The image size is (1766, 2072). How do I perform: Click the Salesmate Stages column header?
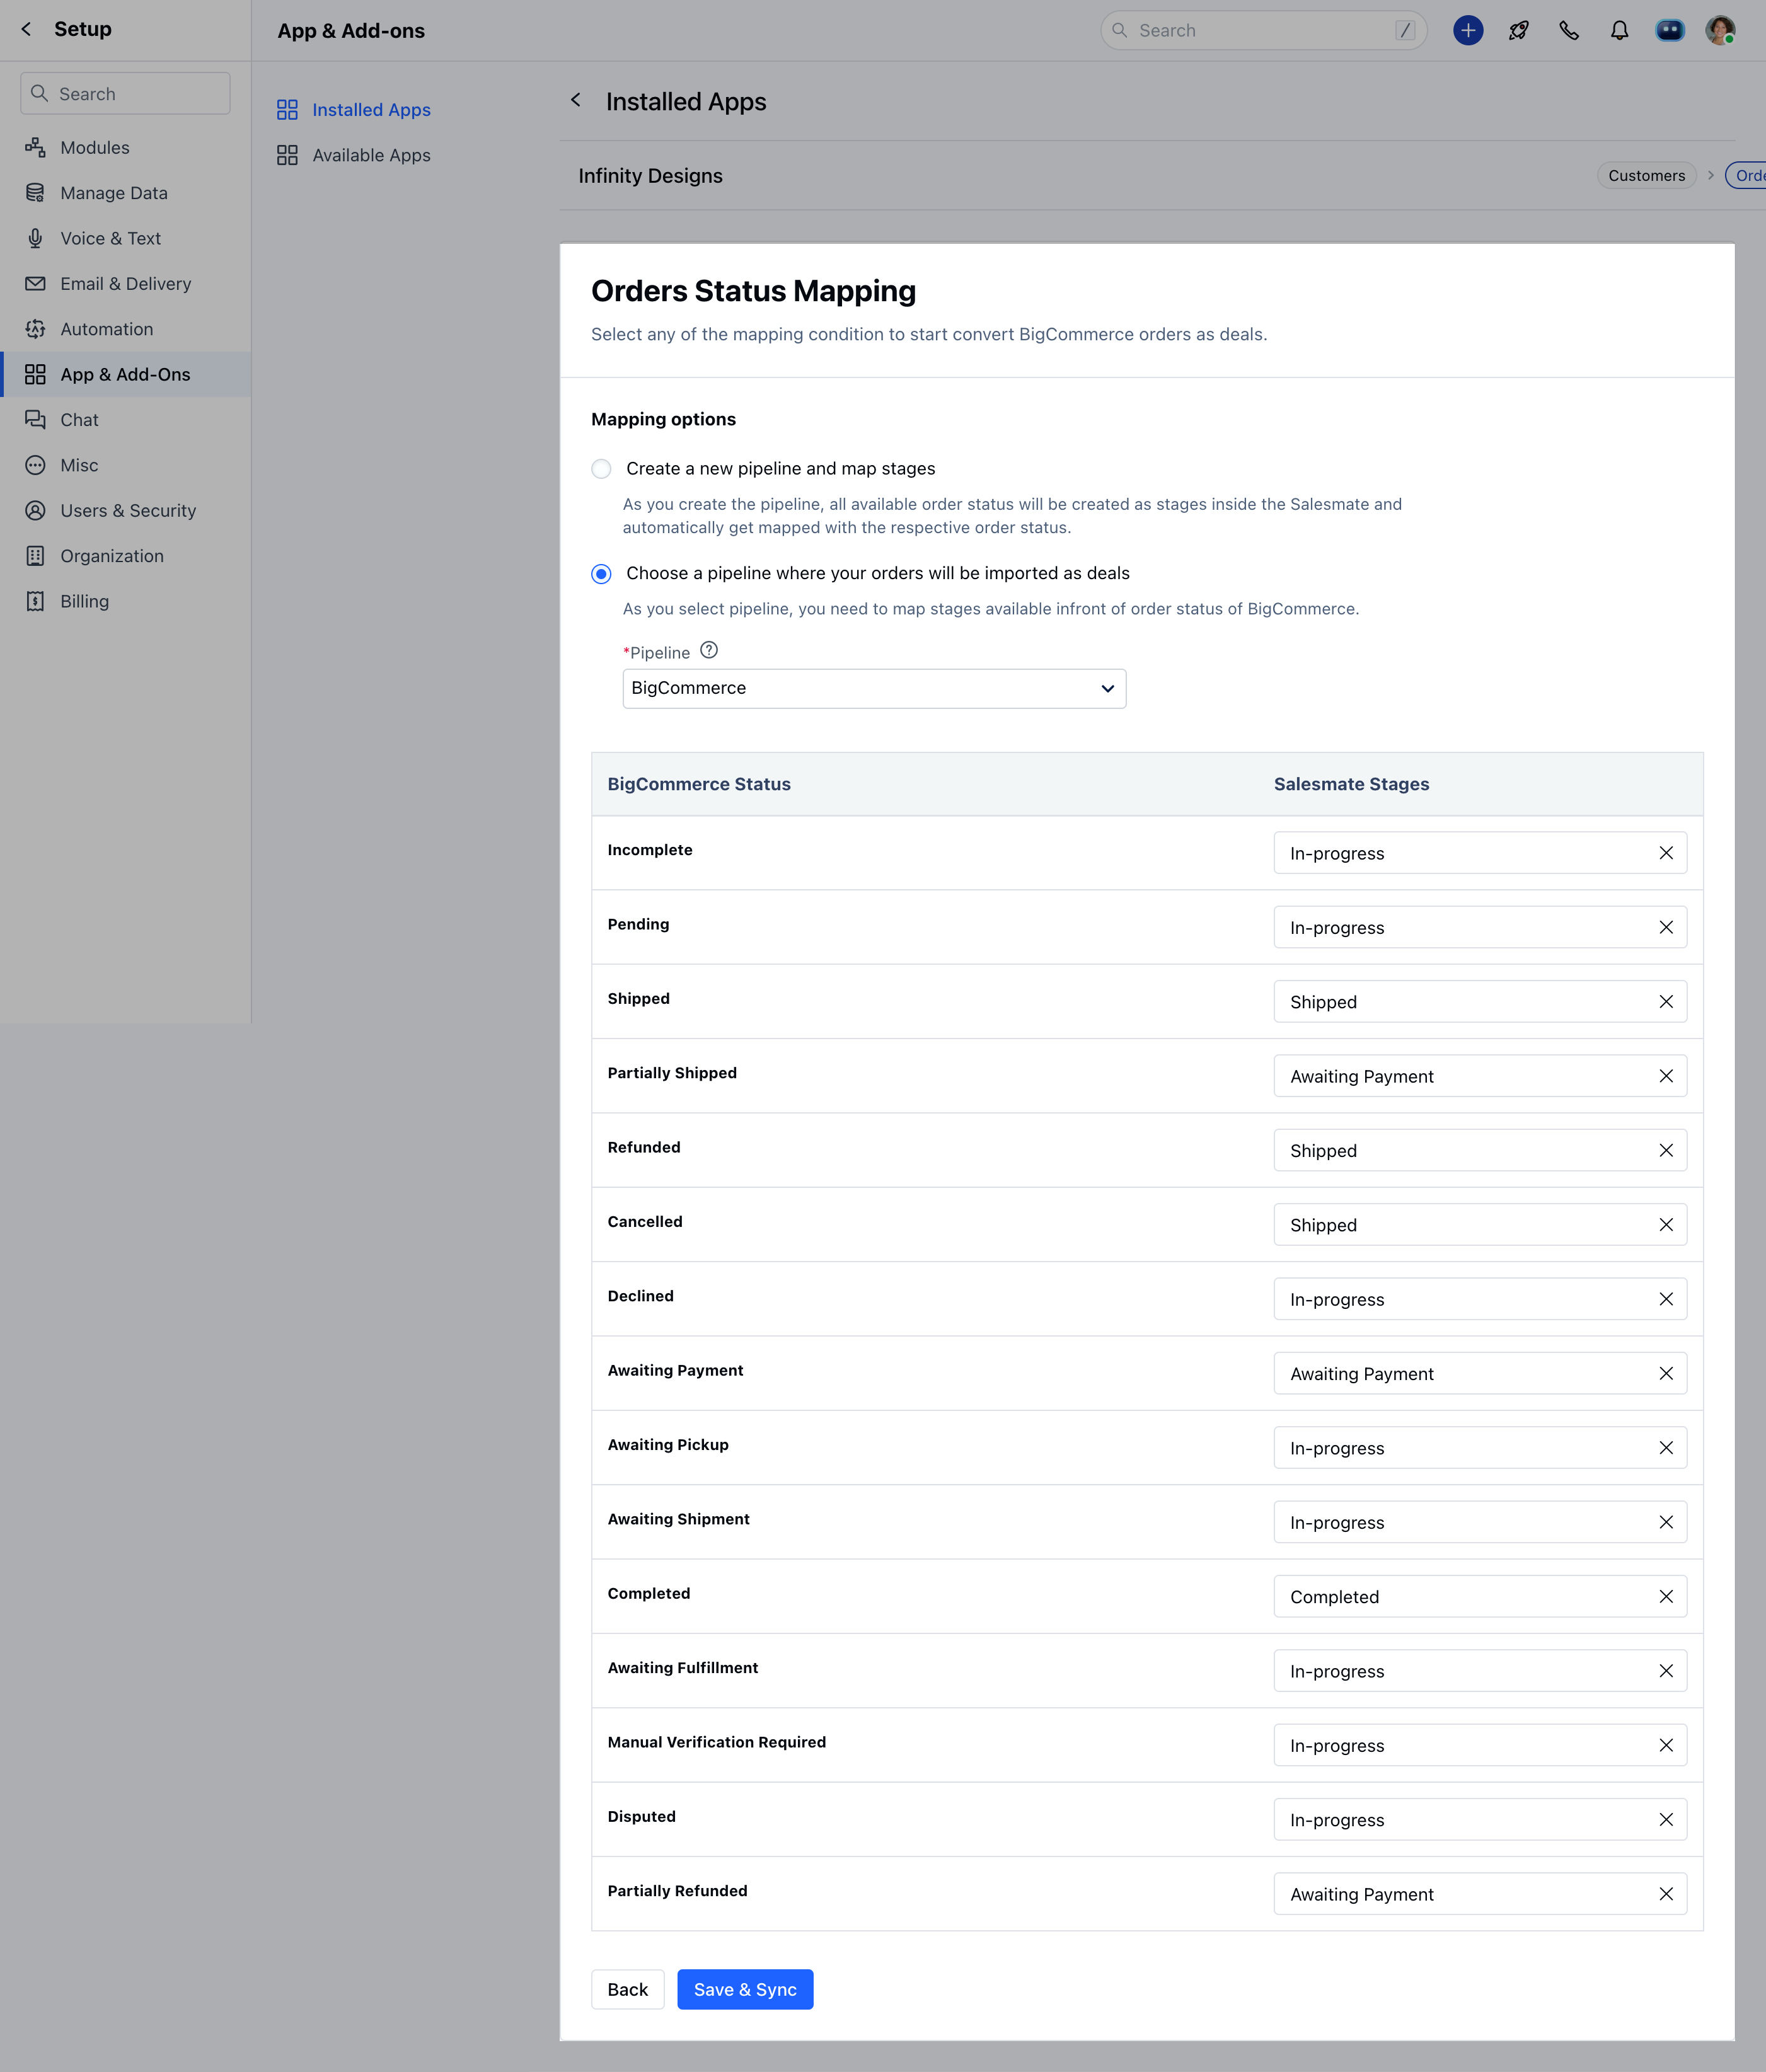coord(1351,784)
